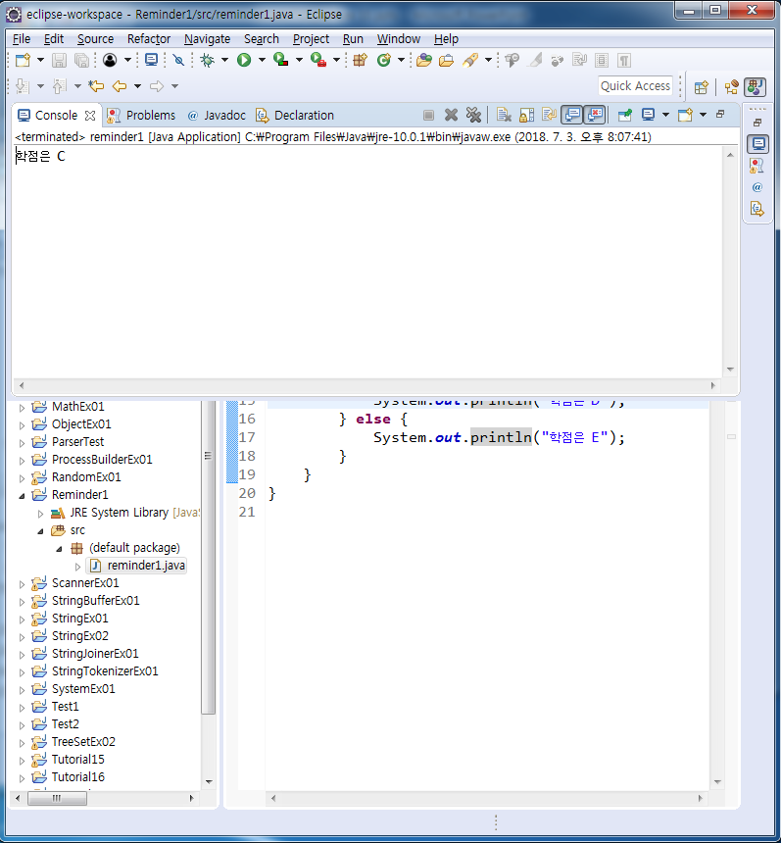Expand the reminder1.java tree node
This screenshot has height=843, width=781.
[x=78, y=567]
